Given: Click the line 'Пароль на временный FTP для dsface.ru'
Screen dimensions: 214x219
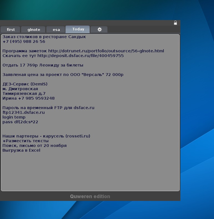Looking at the screenshot, I should point(48,108).
